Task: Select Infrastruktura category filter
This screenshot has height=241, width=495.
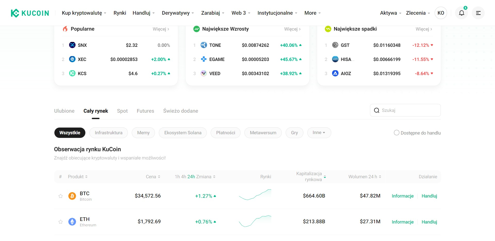Action: click(109, 133)
